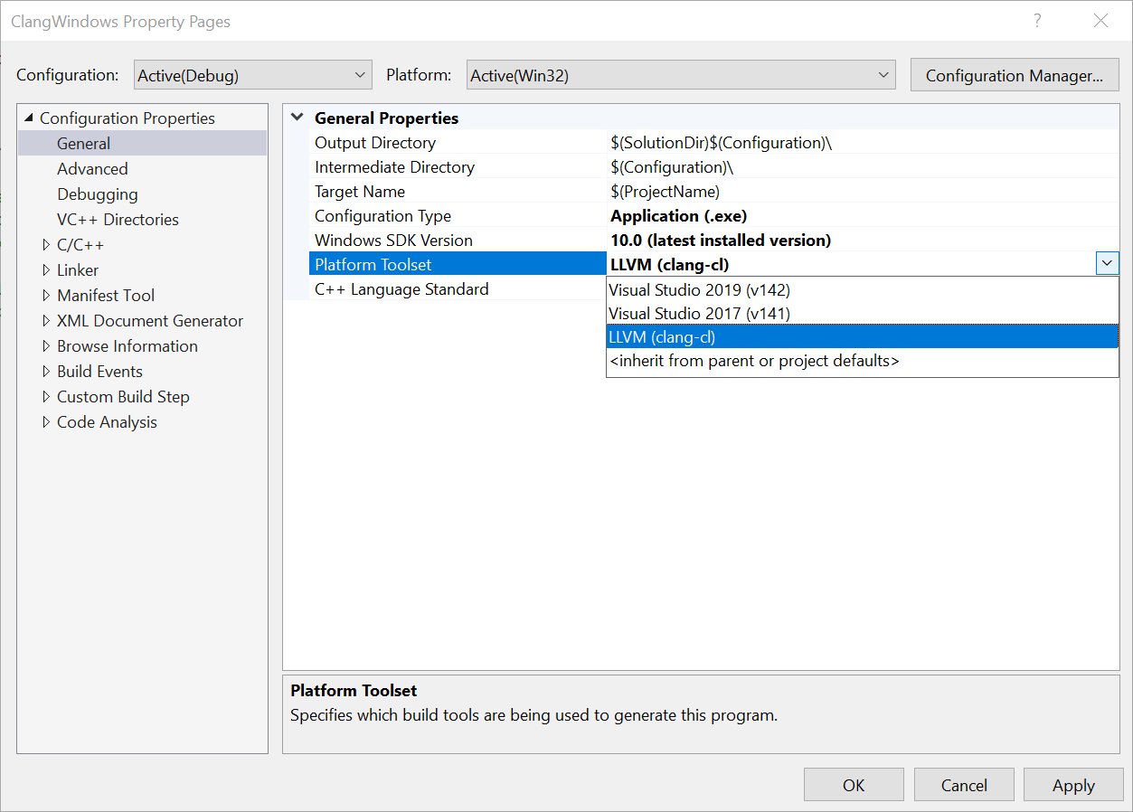Expand the Manifest Tool section
The width and height of the screenshot is (1133, 812).
click(47, 295)
